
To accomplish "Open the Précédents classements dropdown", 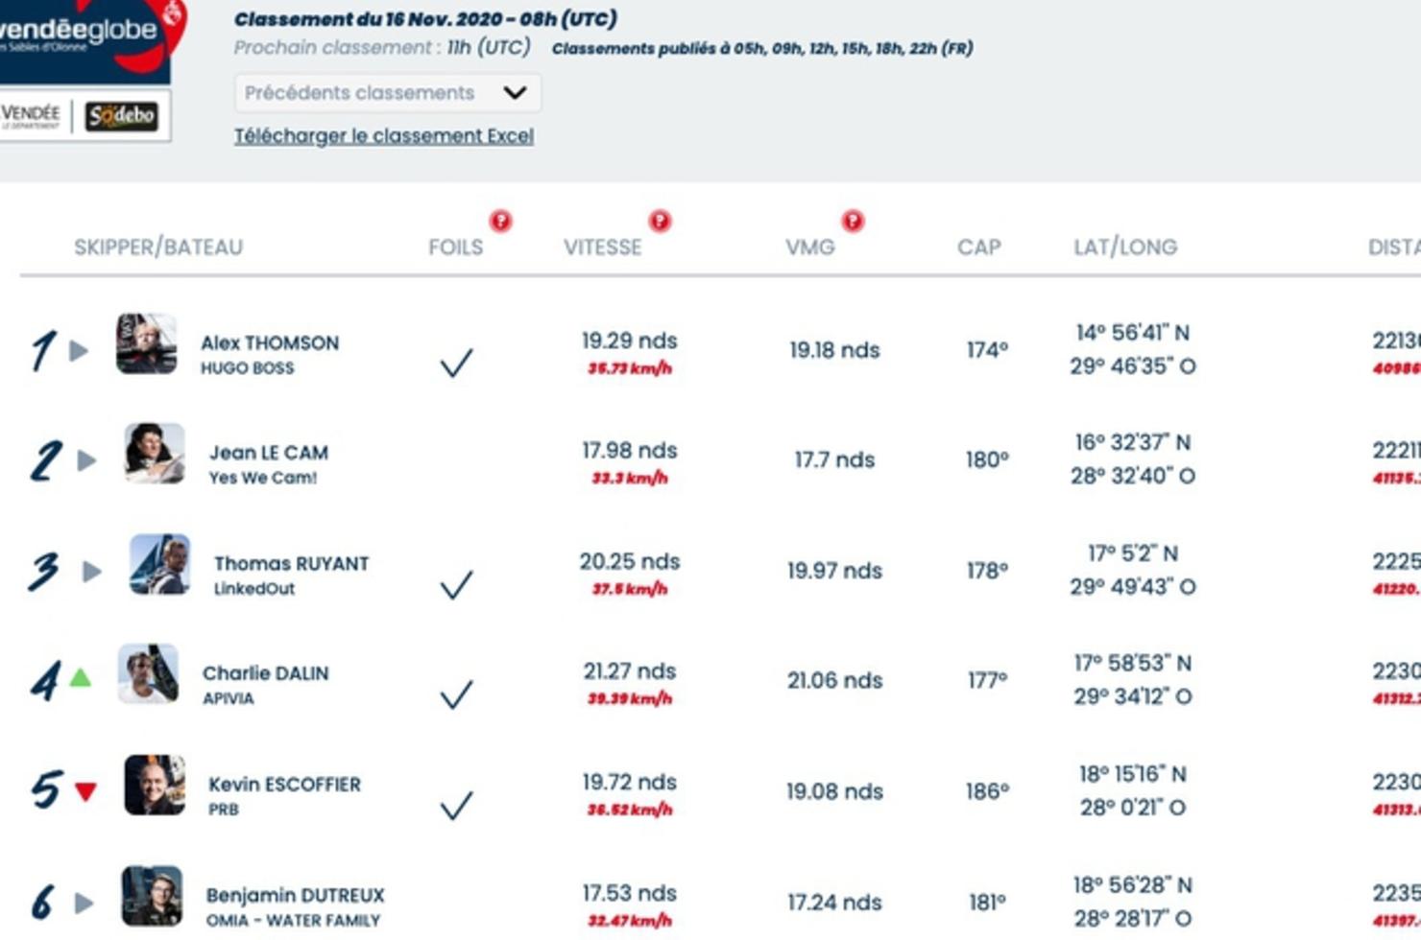I will click(388, 93).
